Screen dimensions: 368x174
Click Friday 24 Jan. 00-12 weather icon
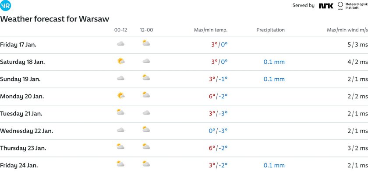coord(120,164)
